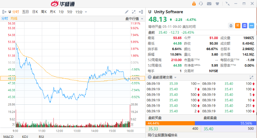Image resolution: width=257 pixels, height=138 pixels.
Task: Open the mail envelope icon
Action: 209,3
